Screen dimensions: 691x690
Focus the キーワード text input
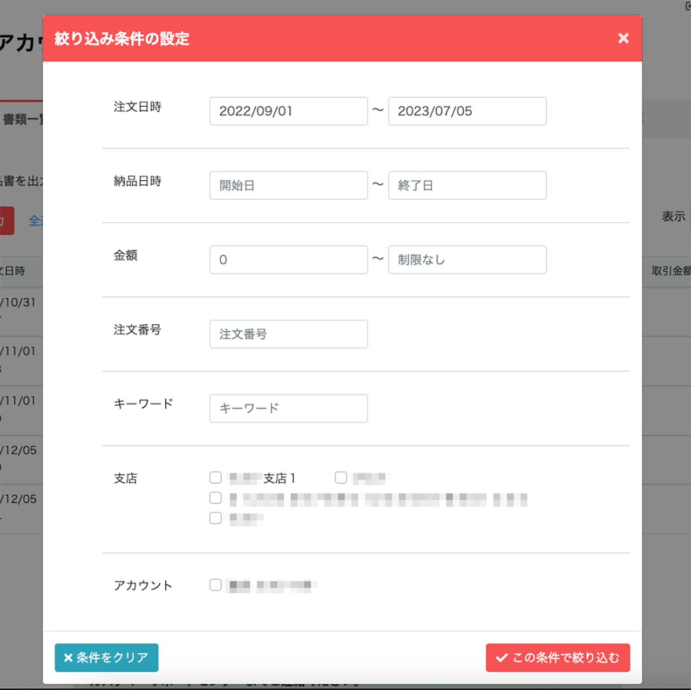pos(288,408)
